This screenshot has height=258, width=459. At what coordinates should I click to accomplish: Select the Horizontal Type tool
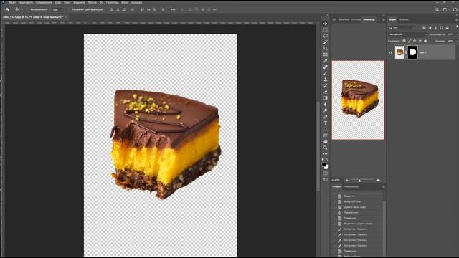pos(325,123)
